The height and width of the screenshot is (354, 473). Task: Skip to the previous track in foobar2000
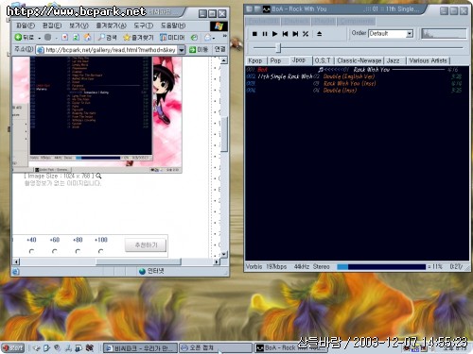pyautogui.click(x=285, y=34)
